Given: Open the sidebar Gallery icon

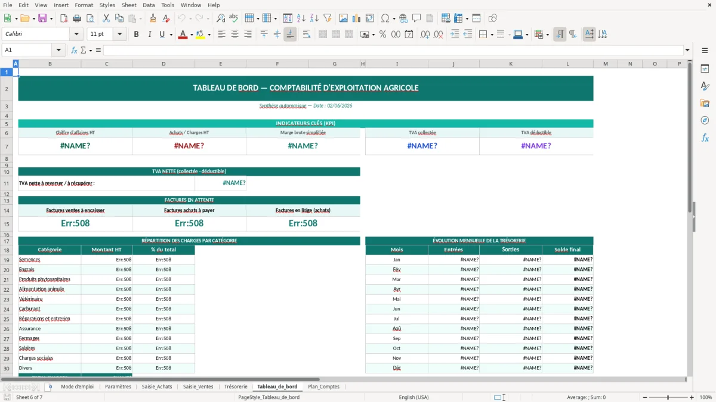Looking at the screenshot, I should tap(705, 104).
